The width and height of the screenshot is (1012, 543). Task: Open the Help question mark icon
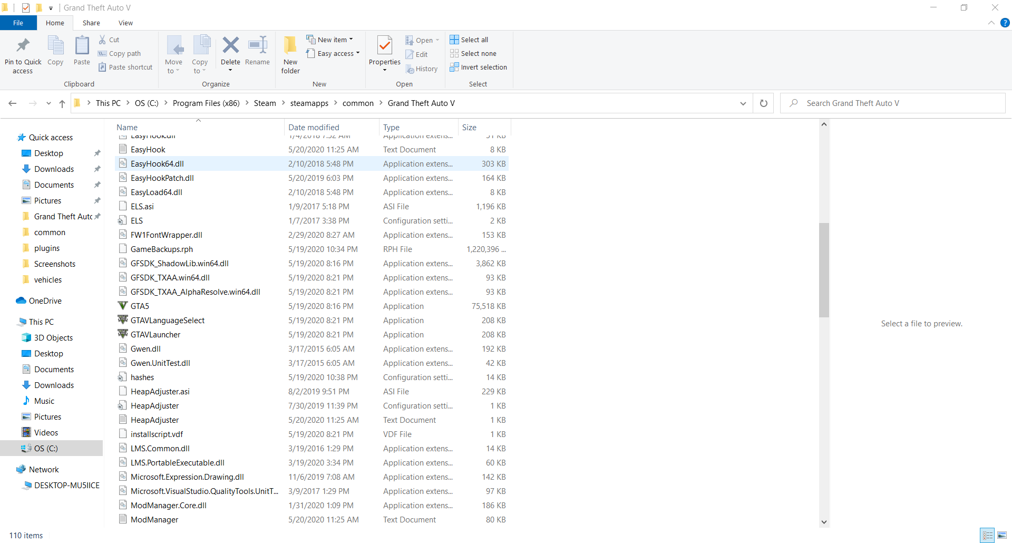tap(1005, 23)
